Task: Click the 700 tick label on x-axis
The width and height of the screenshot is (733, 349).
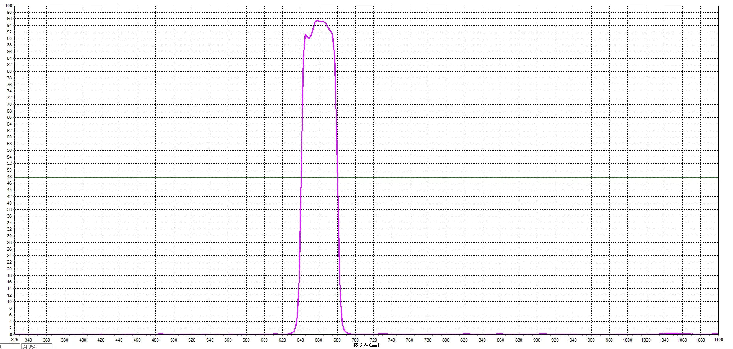Action: [x=355, y=340]
